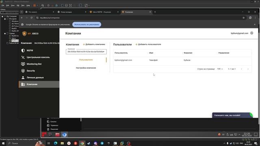
Task: Select Пользователи tab under company
Action: coord(86,60)
